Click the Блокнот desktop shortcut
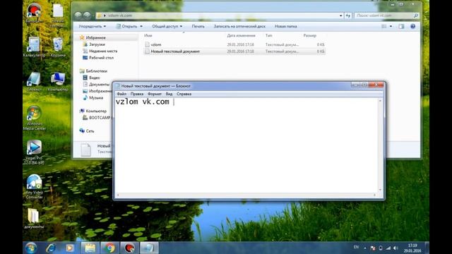The height and width of the screenshot is (254, 452). [x=34, y=82]
